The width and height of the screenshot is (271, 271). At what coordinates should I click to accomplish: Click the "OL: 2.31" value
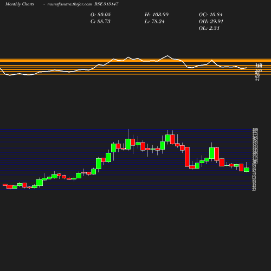click(x=209, y=28)
